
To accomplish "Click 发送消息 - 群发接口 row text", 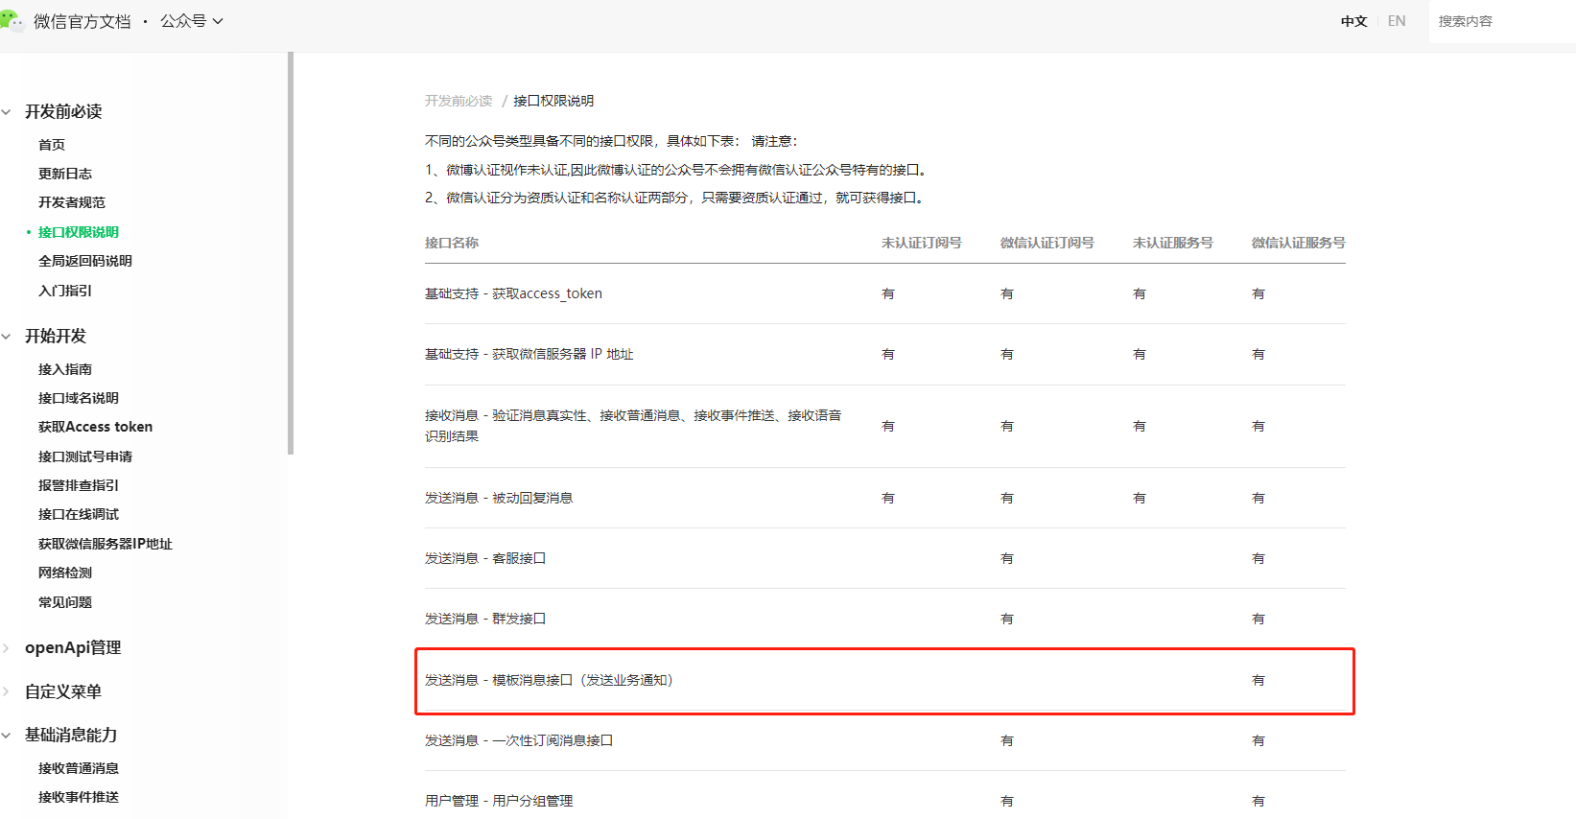I will point(485,619).
